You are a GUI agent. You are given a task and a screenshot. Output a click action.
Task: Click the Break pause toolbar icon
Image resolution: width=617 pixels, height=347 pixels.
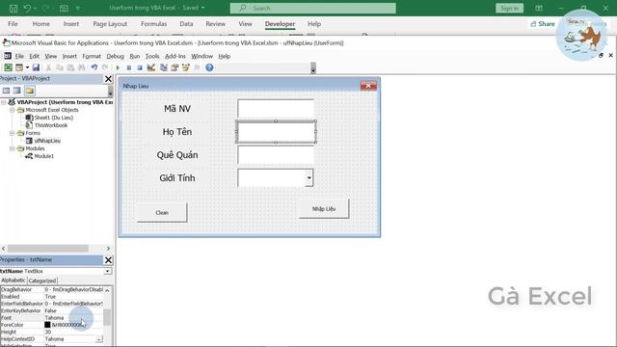pos(128,67)
